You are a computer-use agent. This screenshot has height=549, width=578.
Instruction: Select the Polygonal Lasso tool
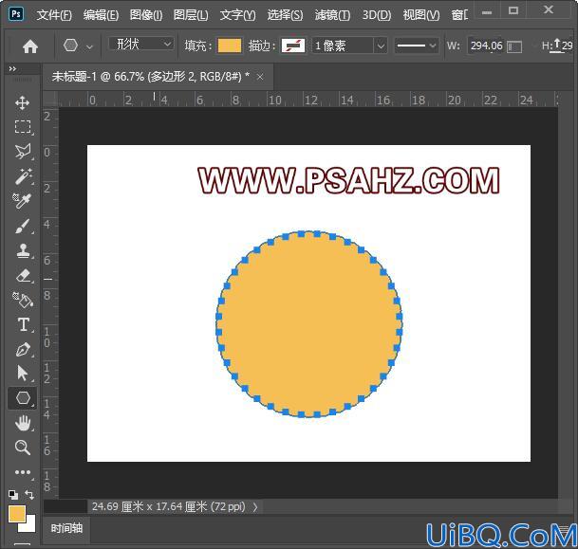23,152
